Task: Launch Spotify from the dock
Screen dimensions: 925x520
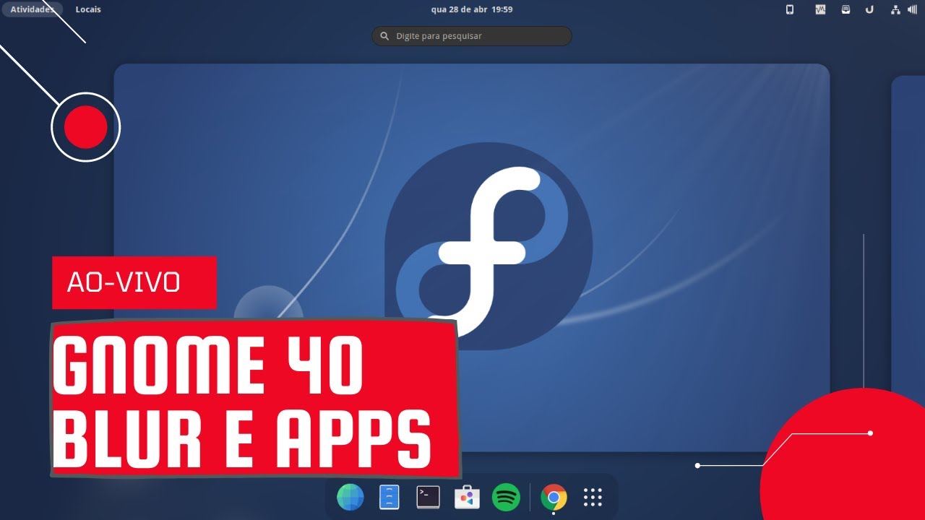Action: click(506, 497)
